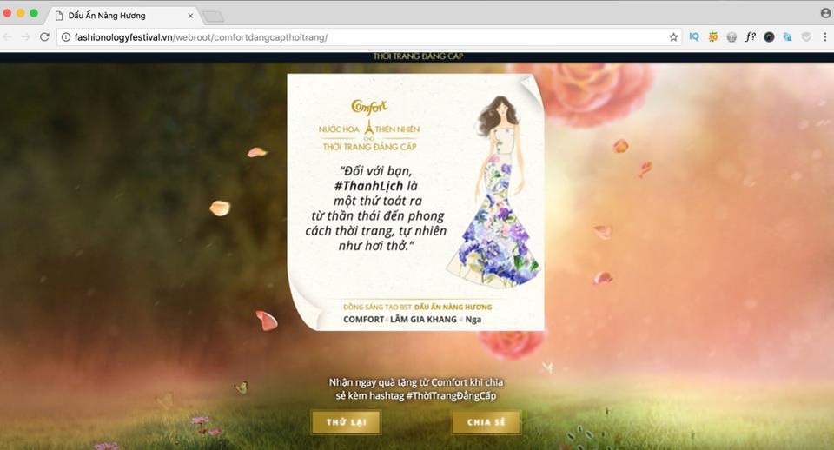This screenshot has height=450, width=834.
Task: Open the Chrome three-dot menu
Action: 825,36
